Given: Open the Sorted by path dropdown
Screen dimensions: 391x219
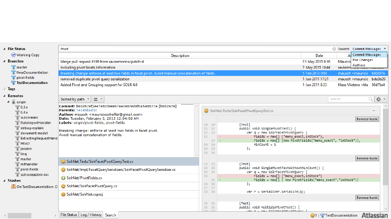Looking at the screenshot, I should point(74,99).
